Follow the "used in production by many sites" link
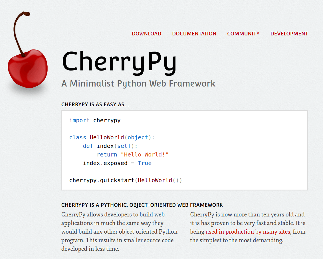 click(x=248, y=232)
